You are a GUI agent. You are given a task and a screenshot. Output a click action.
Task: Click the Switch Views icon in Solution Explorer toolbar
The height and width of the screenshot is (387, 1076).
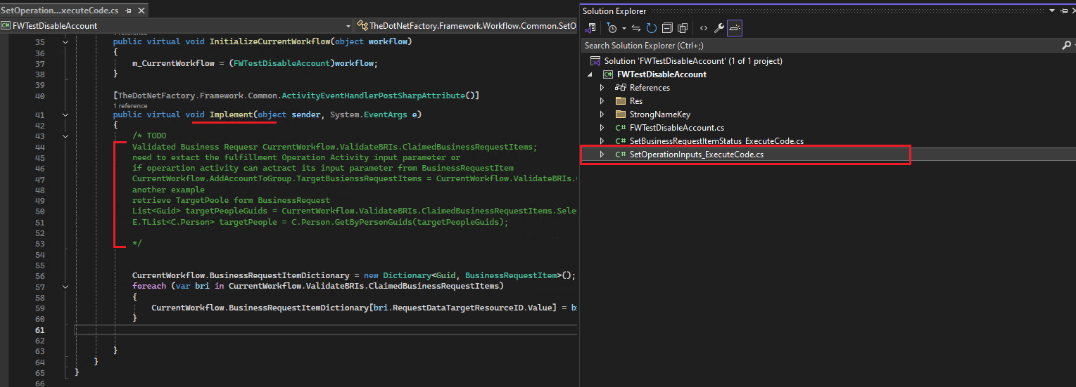591,28
